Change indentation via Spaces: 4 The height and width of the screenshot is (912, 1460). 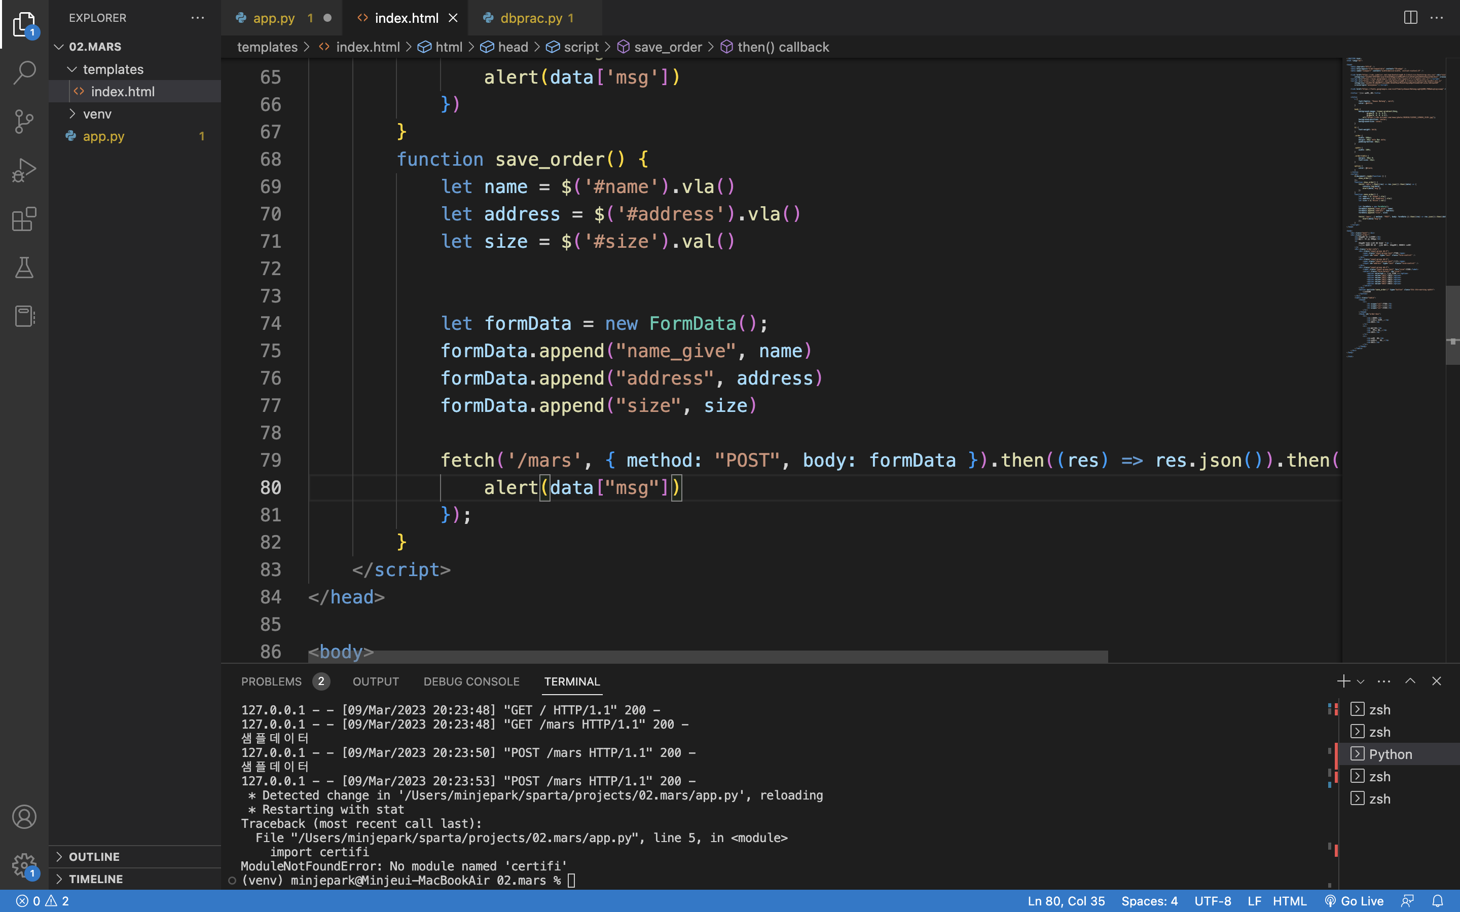1149,901
